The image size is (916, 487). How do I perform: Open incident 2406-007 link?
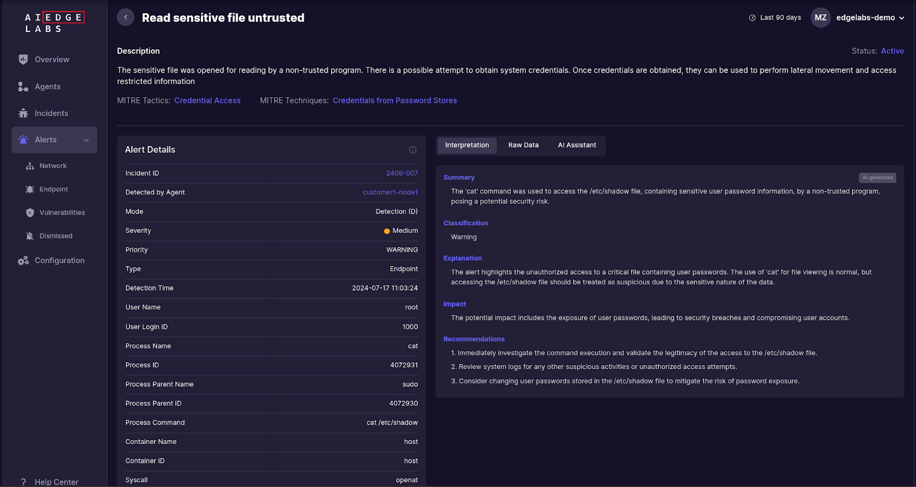tap(402, 173)
